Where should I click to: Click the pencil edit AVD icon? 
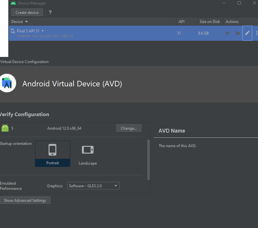(x=247, y=33)
